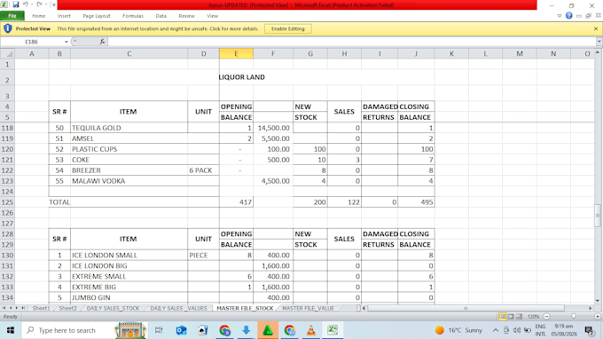
Task: Click the Enable Editing button
Action: [287, 29]
